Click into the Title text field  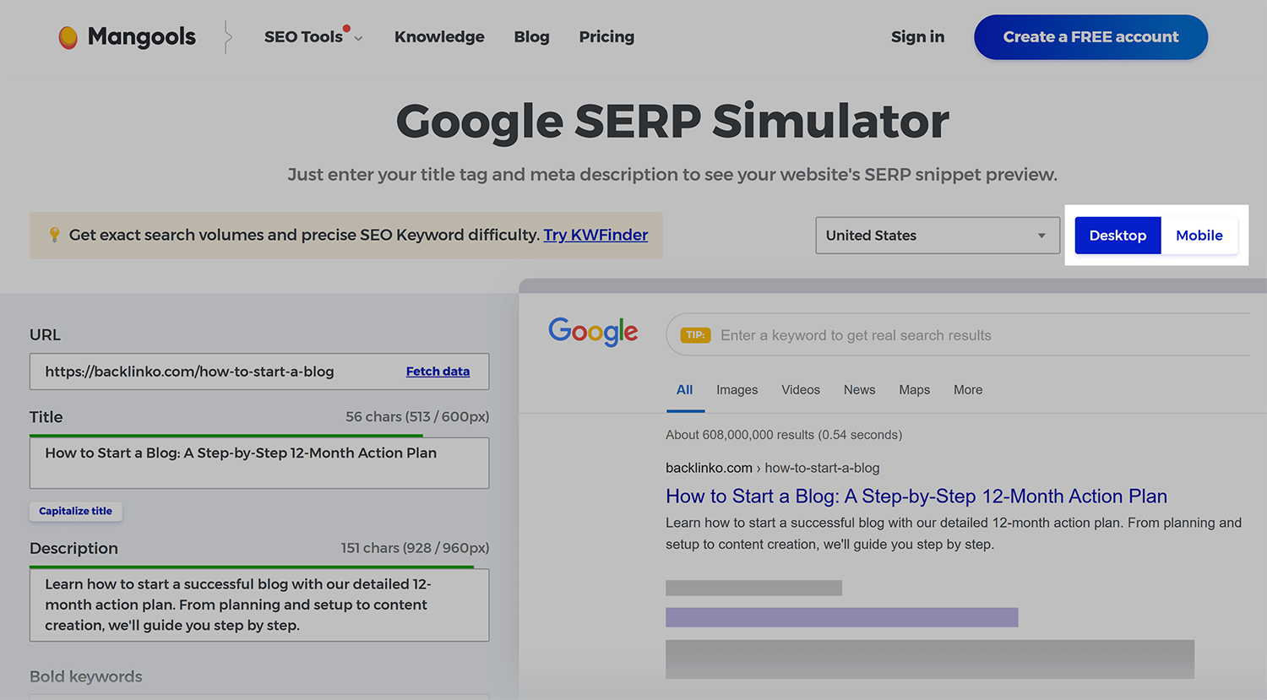(259, 463)
